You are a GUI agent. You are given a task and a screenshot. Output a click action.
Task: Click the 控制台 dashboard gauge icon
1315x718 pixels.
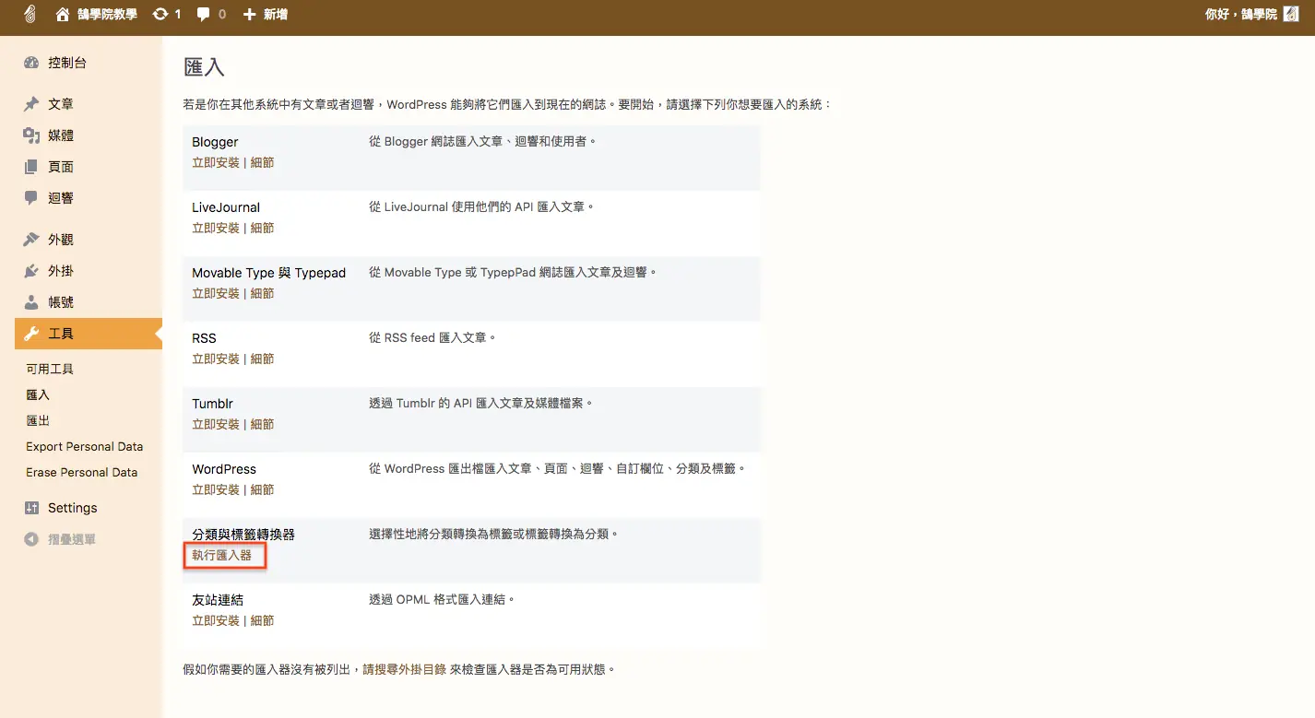click(x=31, y=63)
